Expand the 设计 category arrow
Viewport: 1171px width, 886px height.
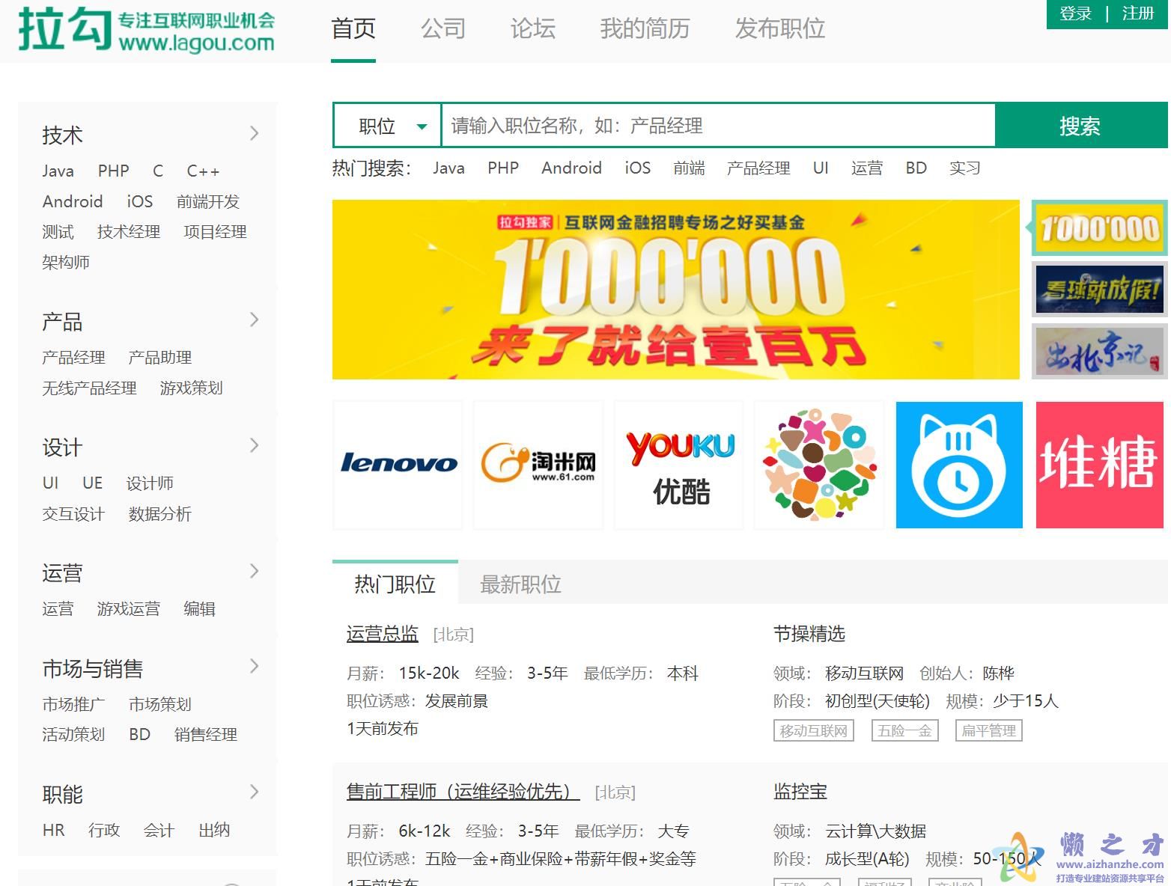point(254,444)
